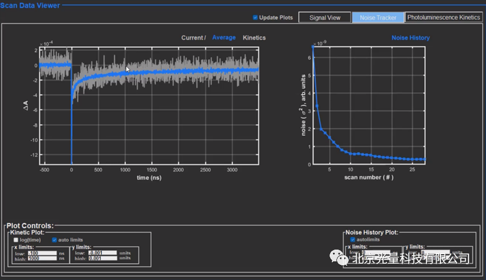Uncheck Kinetic Plot auto limits checkbox
This screenshot has width=486, height=280.
coord(54,239)
